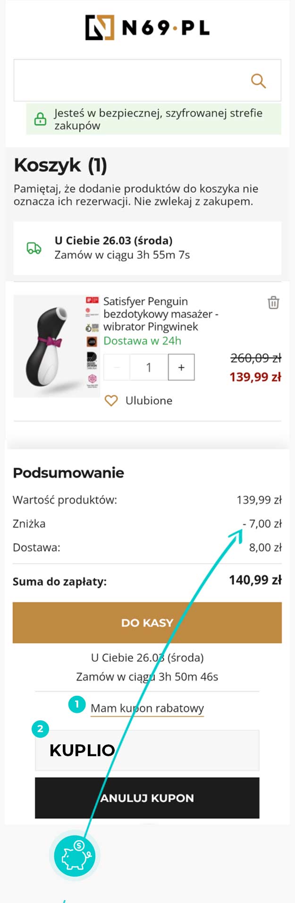Click the green padlock security icon
This screenshot has width=295, height=903.
pyautogui.click(x=41, y=119)
